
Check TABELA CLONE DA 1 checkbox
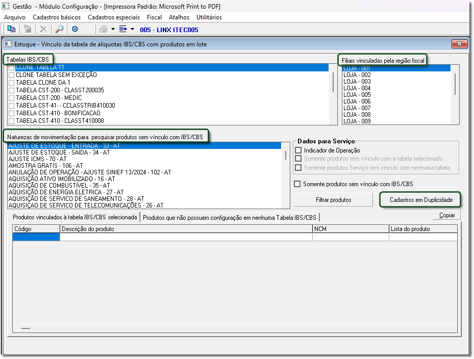pyautogui.click(x=12, y=83)
